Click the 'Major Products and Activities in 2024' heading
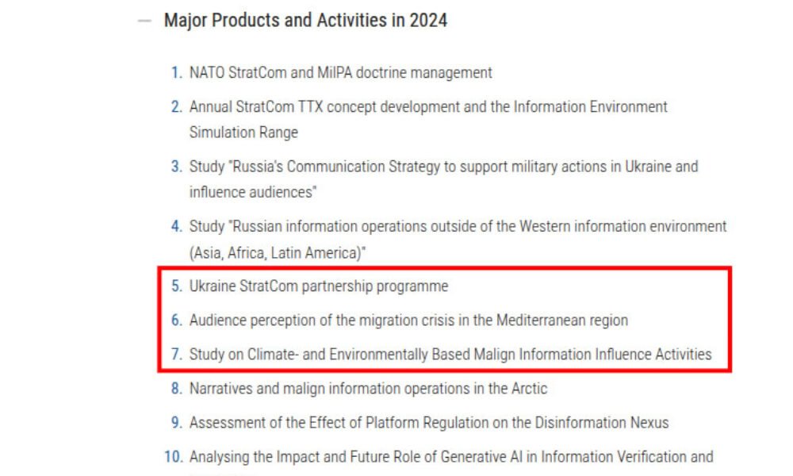 305,21
